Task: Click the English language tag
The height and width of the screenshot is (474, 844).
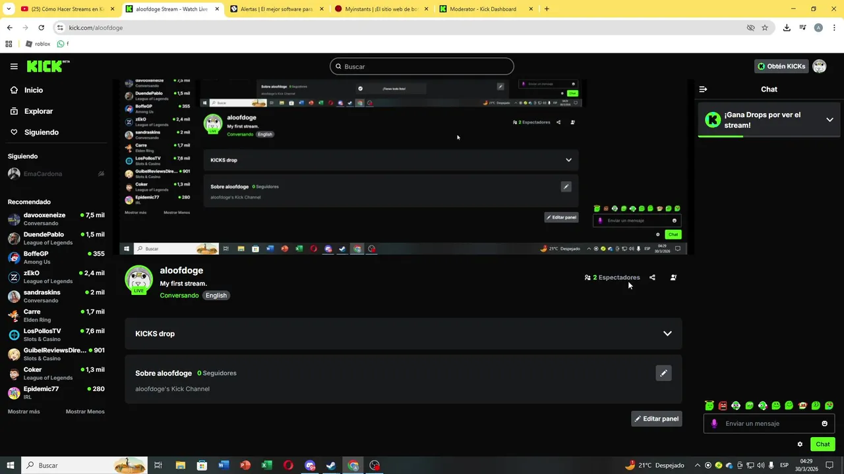Action: pos(216,296)
